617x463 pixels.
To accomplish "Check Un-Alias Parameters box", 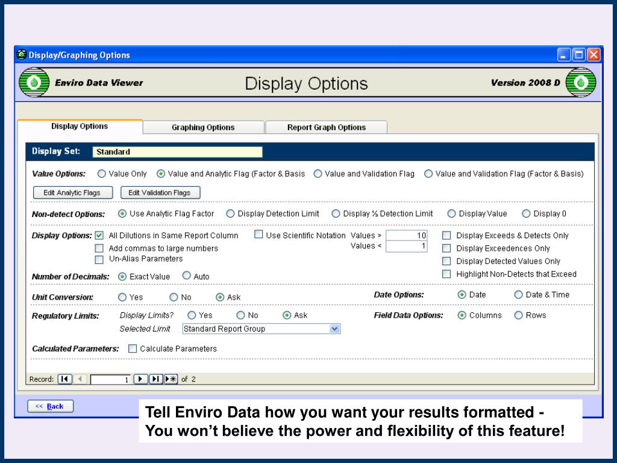I will (99, 259).
